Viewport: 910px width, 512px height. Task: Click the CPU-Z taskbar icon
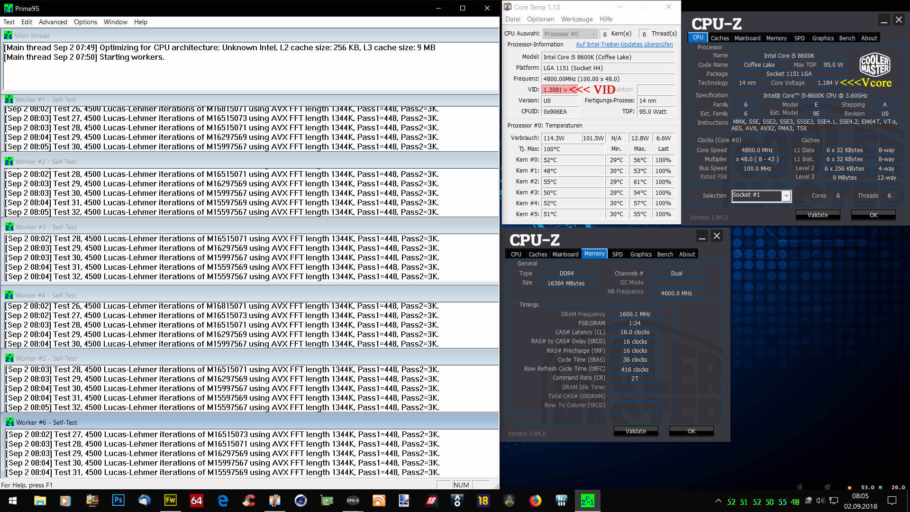[x=353, y=501]
